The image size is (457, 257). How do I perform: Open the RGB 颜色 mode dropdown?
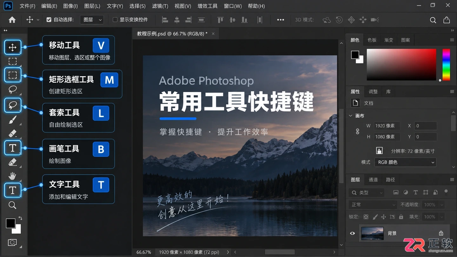405,162
